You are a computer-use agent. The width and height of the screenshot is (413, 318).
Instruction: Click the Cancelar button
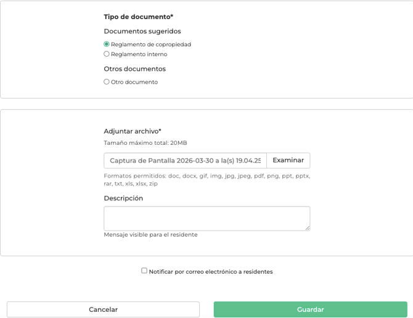pos(104,309)
